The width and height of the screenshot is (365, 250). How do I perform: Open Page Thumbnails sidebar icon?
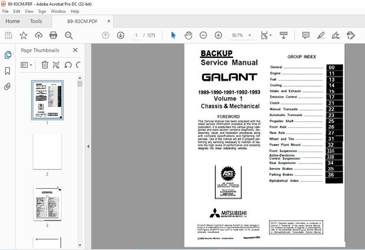(8, 55)
